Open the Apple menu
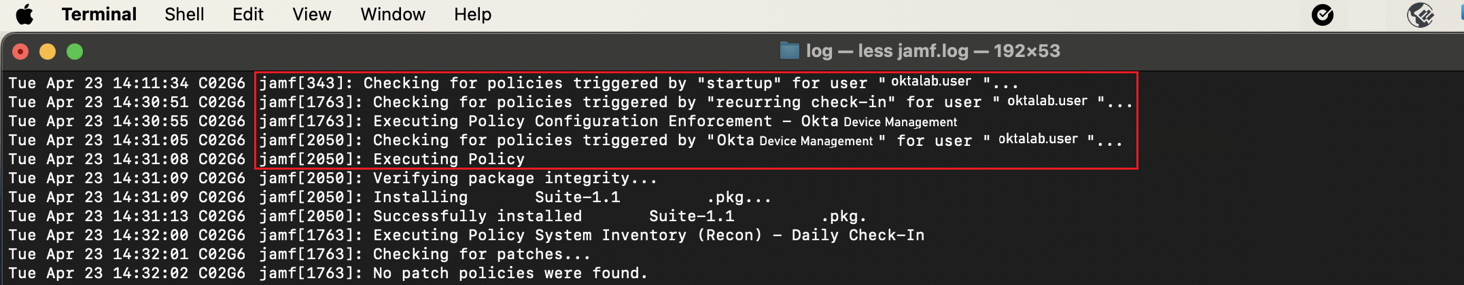This screenshot has width=1464, height=285. (x=24, y=14)
